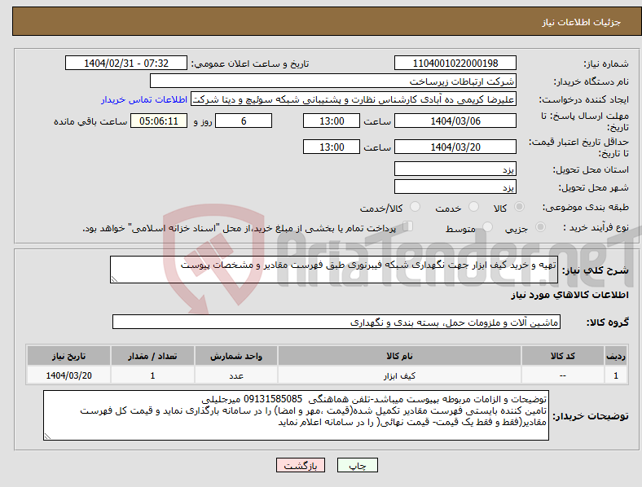This screenshot has height=487, width=642.
Task: Click the buyer organization field شرکت ارتباطات زیرساخت
Action: click(333, 81)
